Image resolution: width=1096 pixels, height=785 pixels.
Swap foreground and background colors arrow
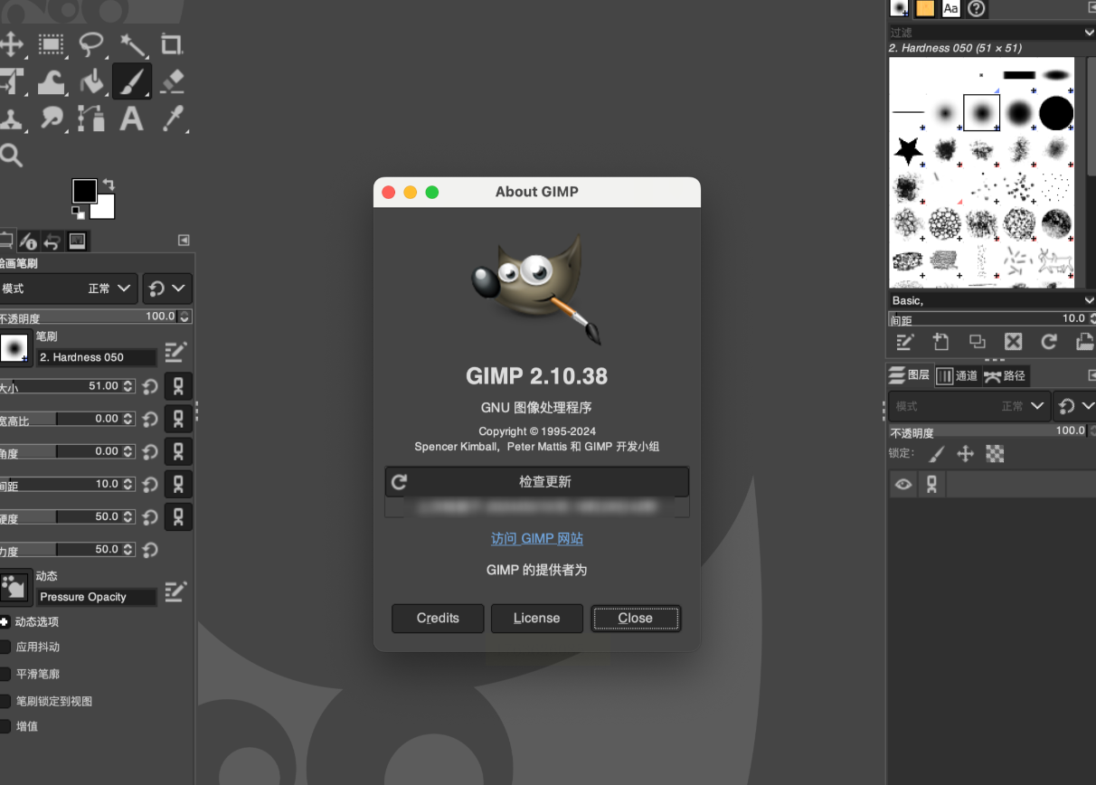point(109,184)
